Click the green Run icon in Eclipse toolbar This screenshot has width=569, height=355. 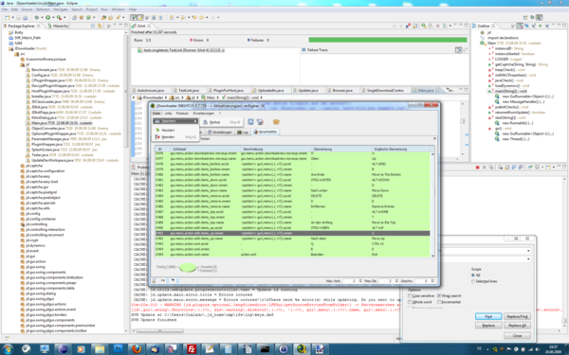pyautogui.click(x=47, y=17)
